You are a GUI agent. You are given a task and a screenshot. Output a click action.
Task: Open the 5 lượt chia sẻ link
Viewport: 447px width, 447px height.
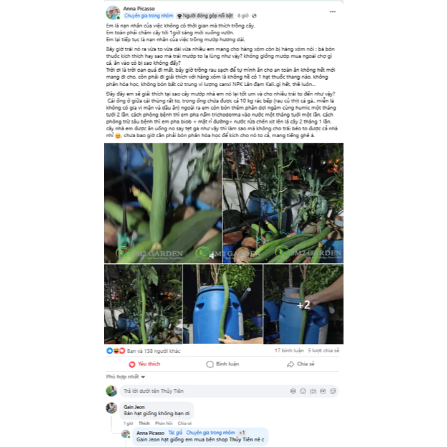(x=324, y=350)
